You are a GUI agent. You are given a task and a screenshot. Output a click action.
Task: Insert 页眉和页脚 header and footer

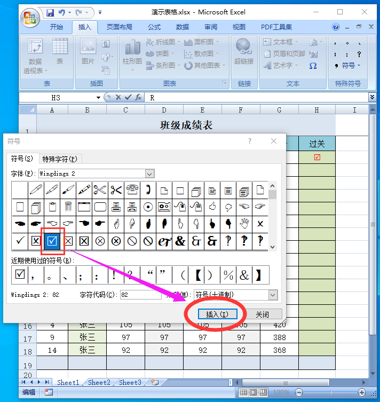pos(284,53)
